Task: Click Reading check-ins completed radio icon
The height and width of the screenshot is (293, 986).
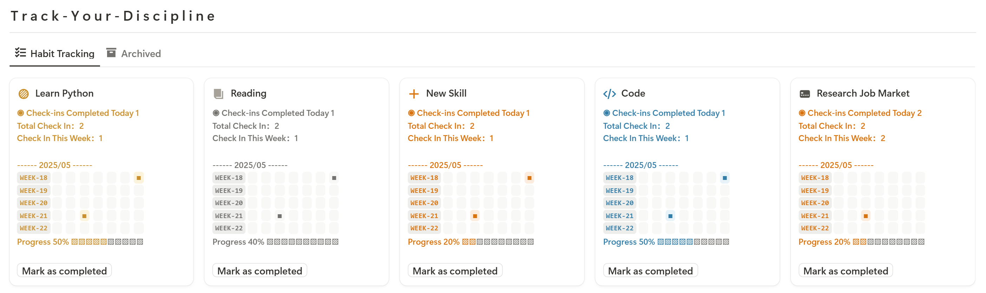Action: (x=216, y=113)
